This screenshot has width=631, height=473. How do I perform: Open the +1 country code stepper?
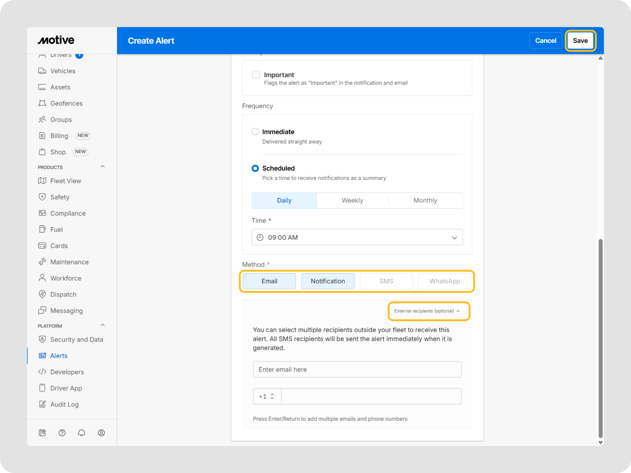click(267, 396)
